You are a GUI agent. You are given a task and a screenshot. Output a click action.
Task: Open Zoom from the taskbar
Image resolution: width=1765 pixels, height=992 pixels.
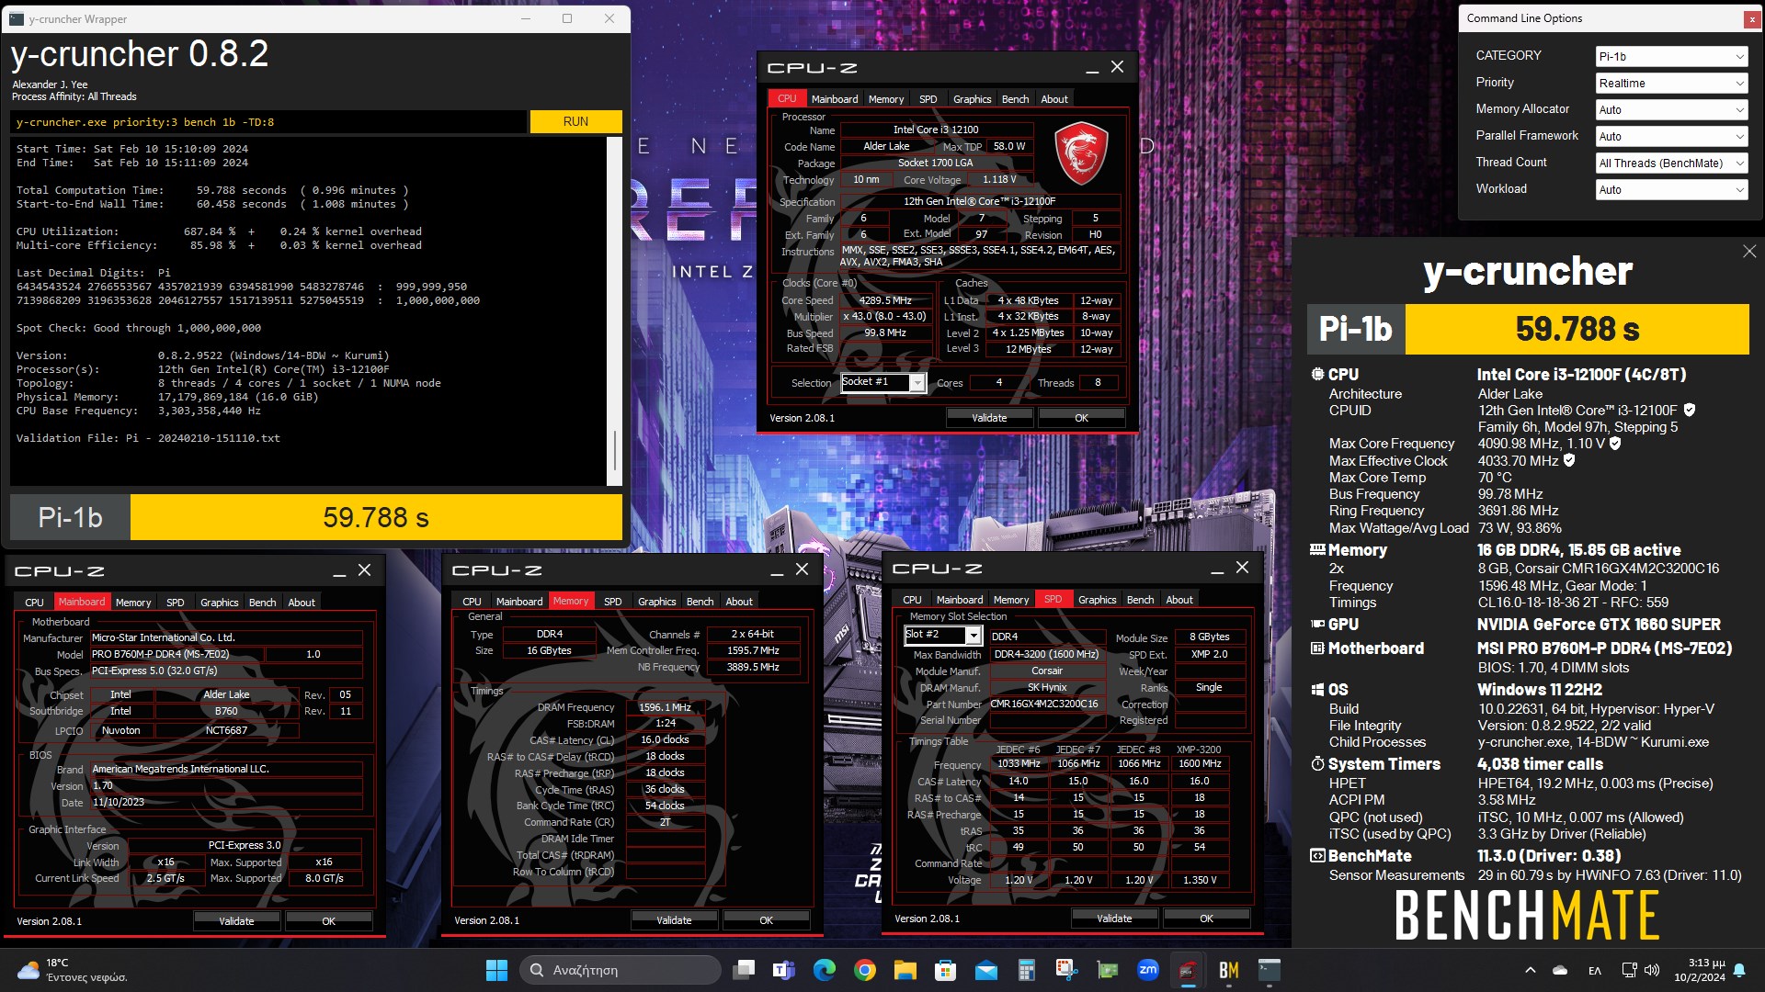pyautogui.click(x=1148, y=970)
